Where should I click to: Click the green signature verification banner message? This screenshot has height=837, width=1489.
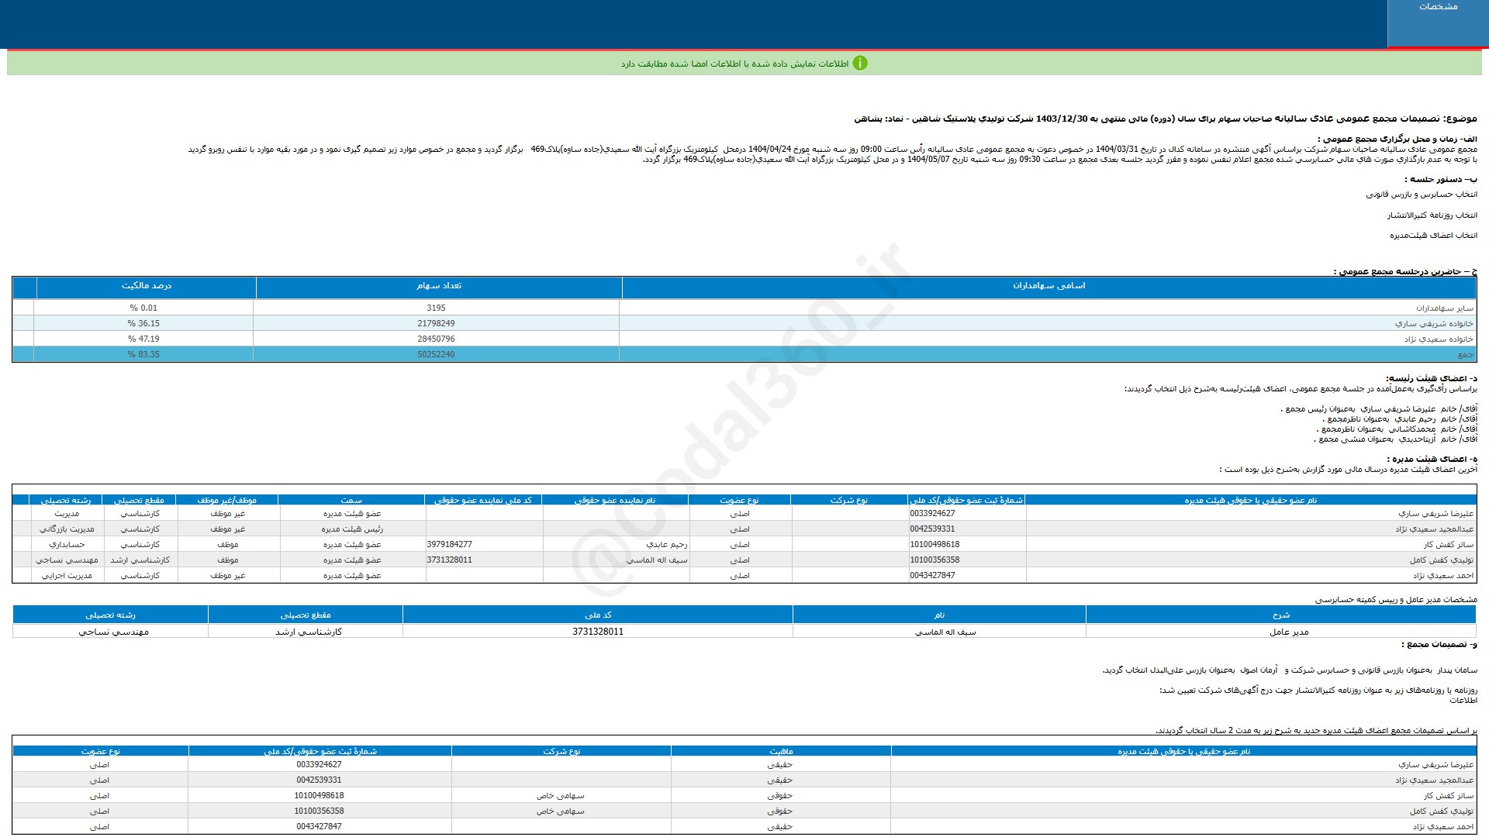734,64
